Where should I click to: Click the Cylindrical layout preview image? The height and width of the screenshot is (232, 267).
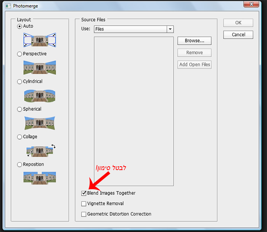click(x=40, y=96)
